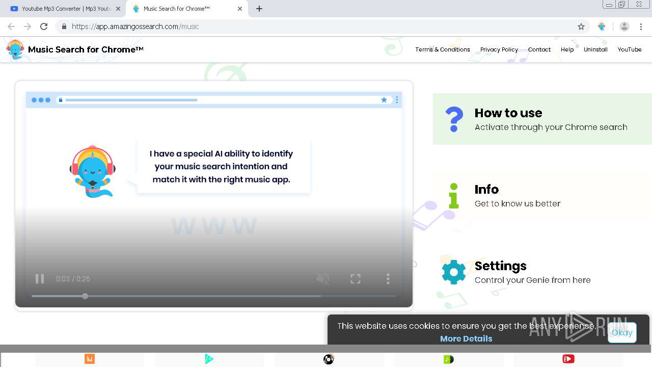Viewport: 652px width, 367px height.
Task: Click the green play triangle app icon
Action: point(209,359)
